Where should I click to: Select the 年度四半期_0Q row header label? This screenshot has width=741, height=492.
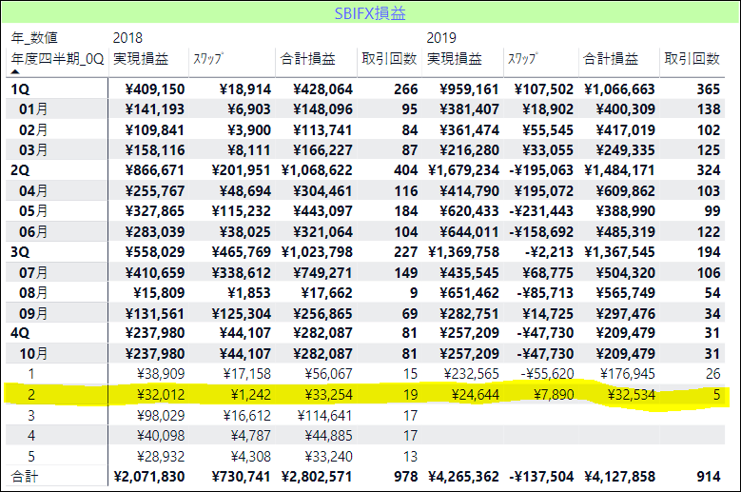(57, 59)
